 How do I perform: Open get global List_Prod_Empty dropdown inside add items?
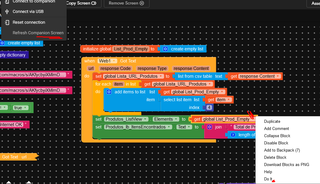coord(222,92)
